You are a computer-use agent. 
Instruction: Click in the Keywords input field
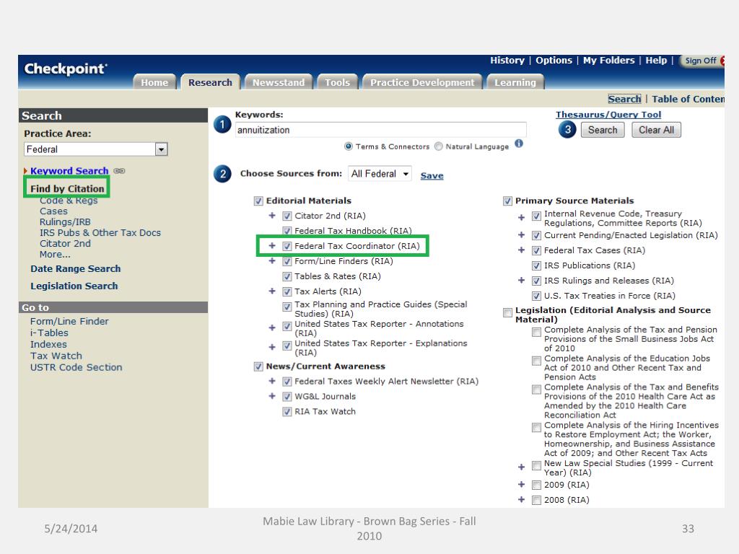380,130
